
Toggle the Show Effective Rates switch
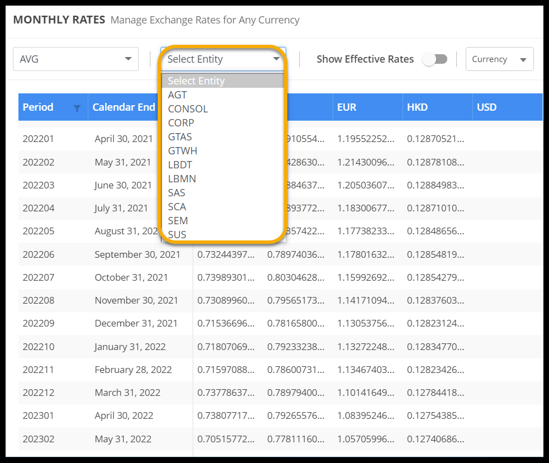tap(435, 59)
